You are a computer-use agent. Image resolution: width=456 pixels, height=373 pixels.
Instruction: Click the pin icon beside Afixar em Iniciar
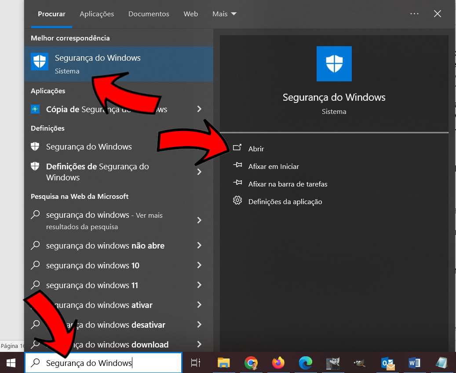click(x=237, y=165)
